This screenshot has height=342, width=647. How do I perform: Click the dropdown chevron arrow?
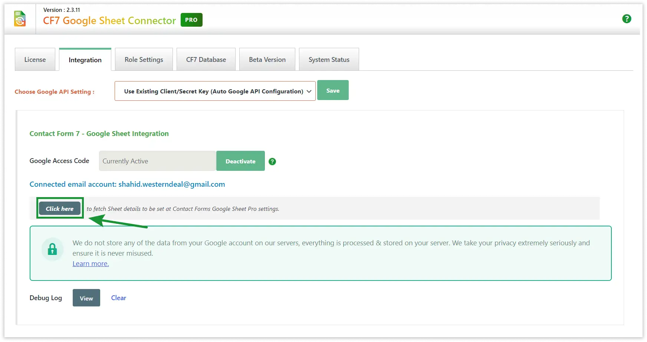point(309,92)
